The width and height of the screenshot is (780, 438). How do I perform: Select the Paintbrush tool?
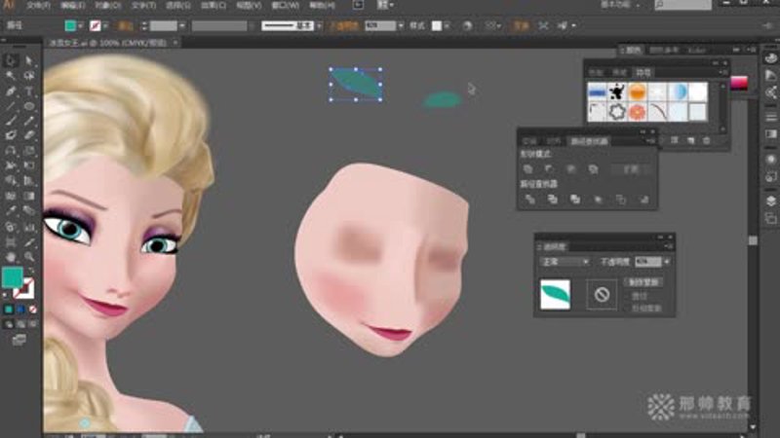[x=11, y=120]
